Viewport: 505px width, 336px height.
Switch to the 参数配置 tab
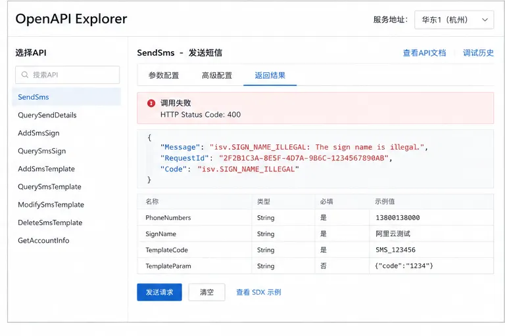coord(164,75)
